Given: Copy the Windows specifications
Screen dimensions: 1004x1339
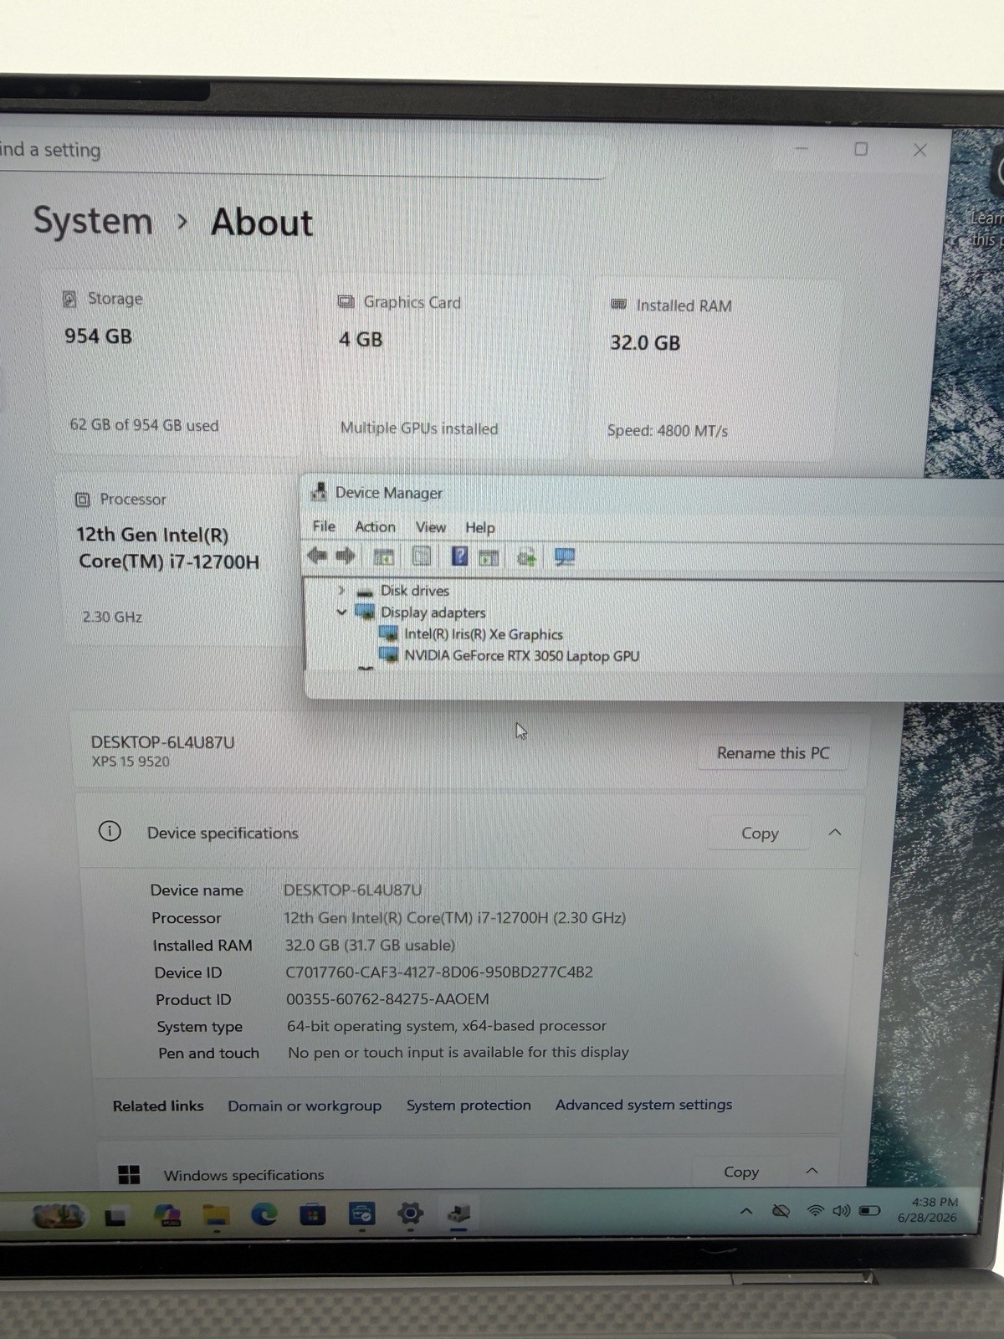Looking at the screenshot, I should pyautogui.click(x=741, y=1172).
